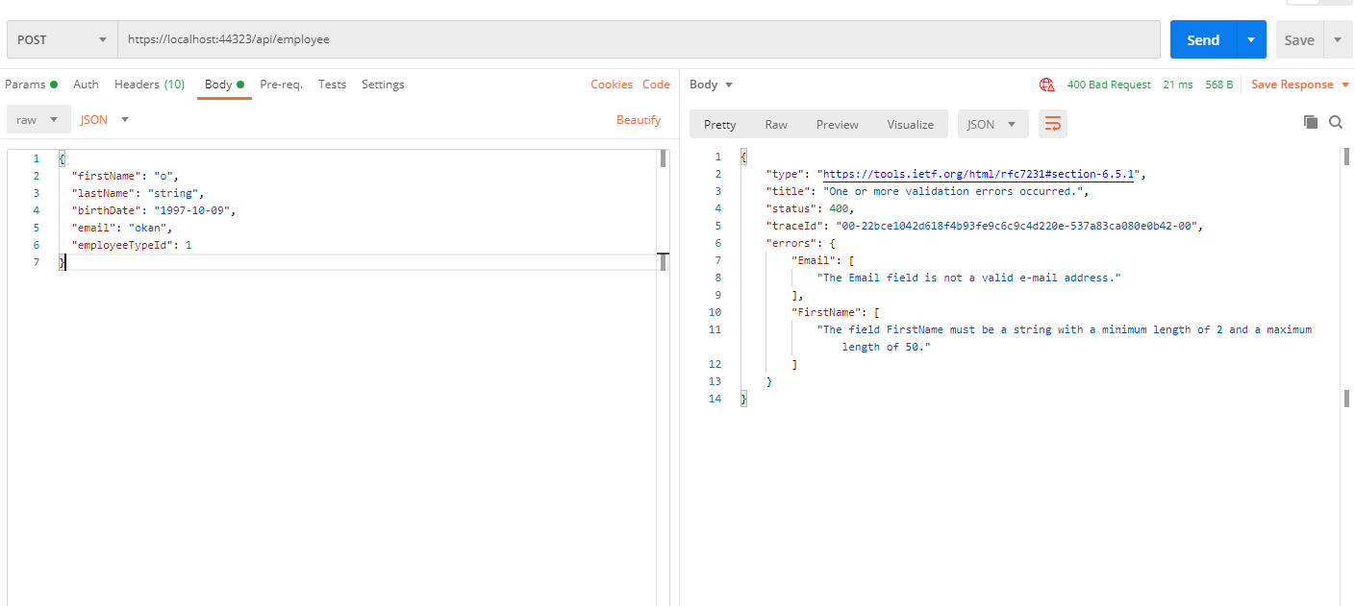Expand the Send button arrow options

pos(1250,40)
